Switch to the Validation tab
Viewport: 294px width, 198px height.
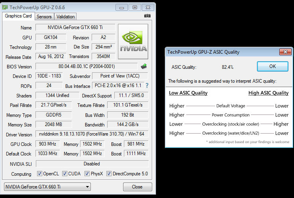point(65,17)
